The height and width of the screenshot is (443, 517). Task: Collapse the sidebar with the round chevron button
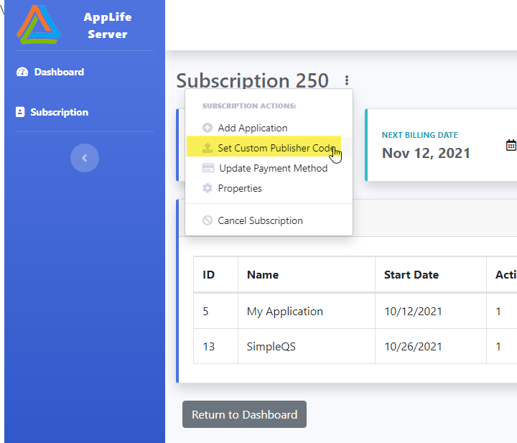85,158
